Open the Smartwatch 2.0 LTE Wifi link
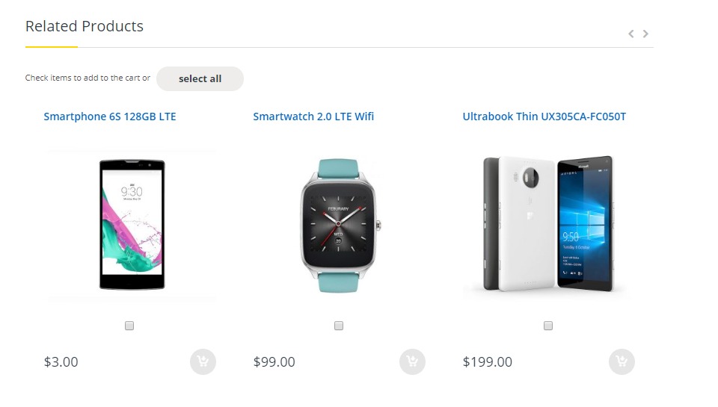Image resolution: width=718 pixels, height=407 pixels. pos(313,116)
